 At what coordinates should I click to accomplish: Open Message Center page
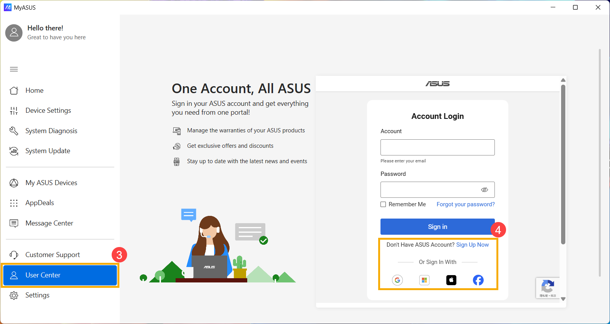point(60,223)
